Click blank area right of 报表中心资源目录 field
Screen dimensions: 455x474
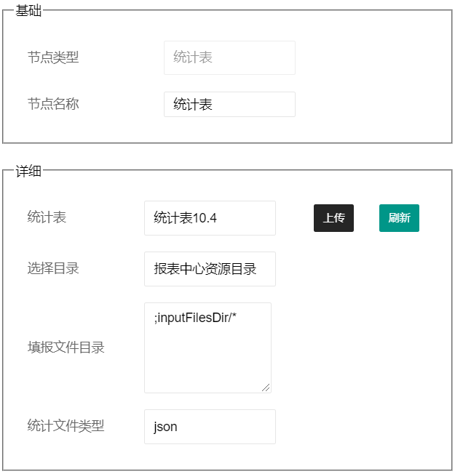[363, 269]
